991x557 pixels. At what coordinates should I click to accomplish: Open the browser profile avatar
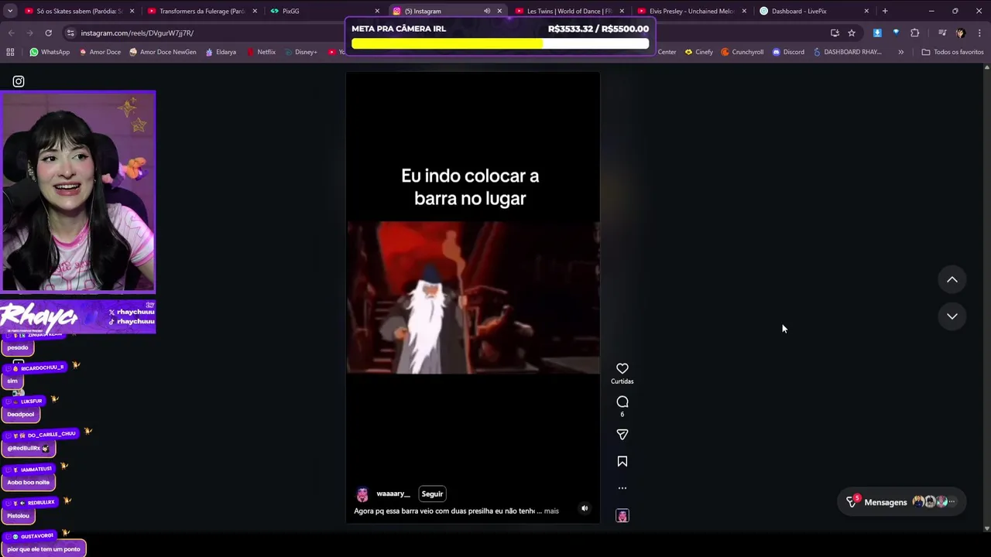click(961, 32)
